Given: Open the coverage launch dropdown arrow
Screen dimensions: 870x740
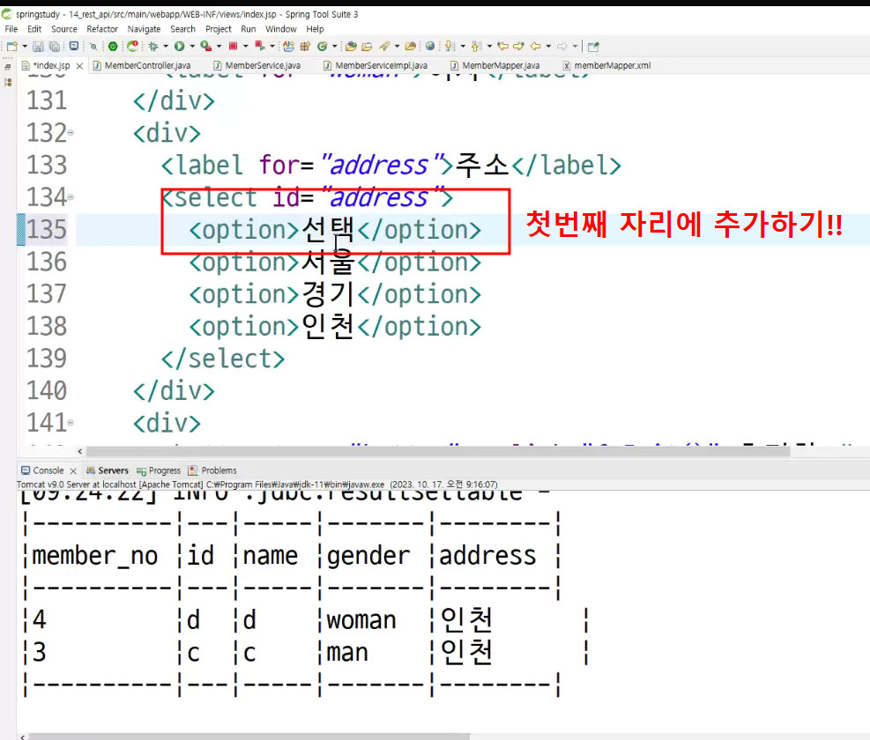Looking at the screenshot, I should [x=219, y=47].
